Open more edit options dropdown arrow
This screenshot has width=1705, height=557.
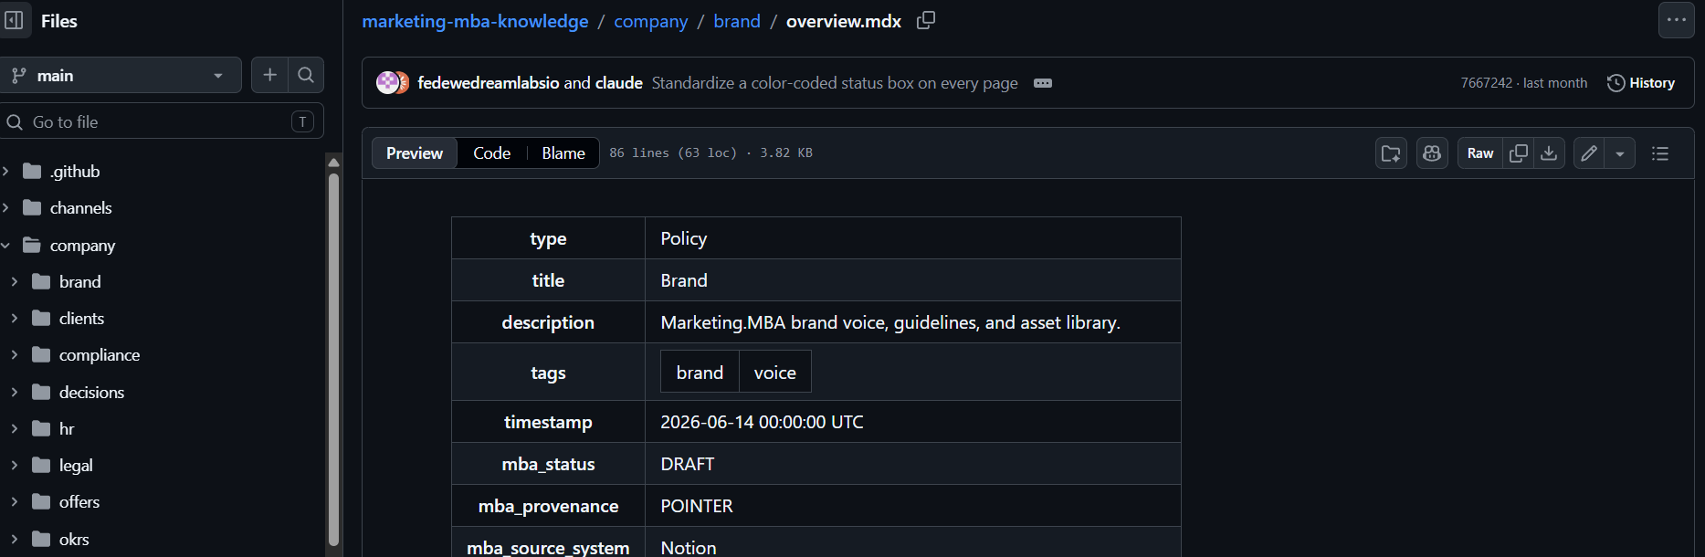click(x=1620, y=153)
